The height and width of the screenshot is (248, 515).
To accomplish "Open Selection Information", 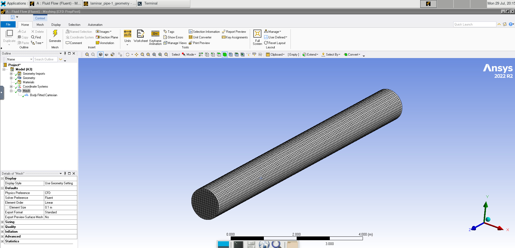I will click(204, 32).
